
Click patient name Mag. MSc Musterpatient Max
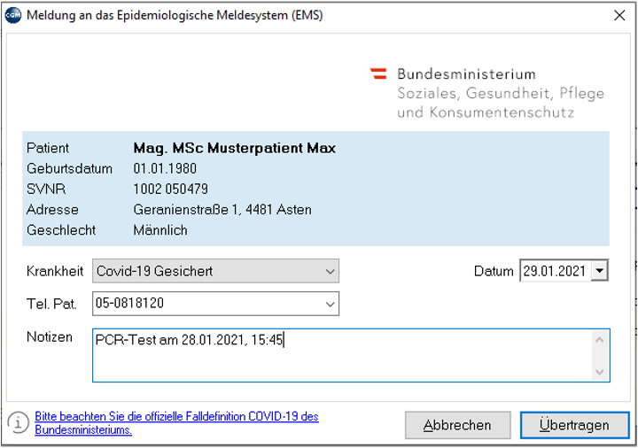234,148
